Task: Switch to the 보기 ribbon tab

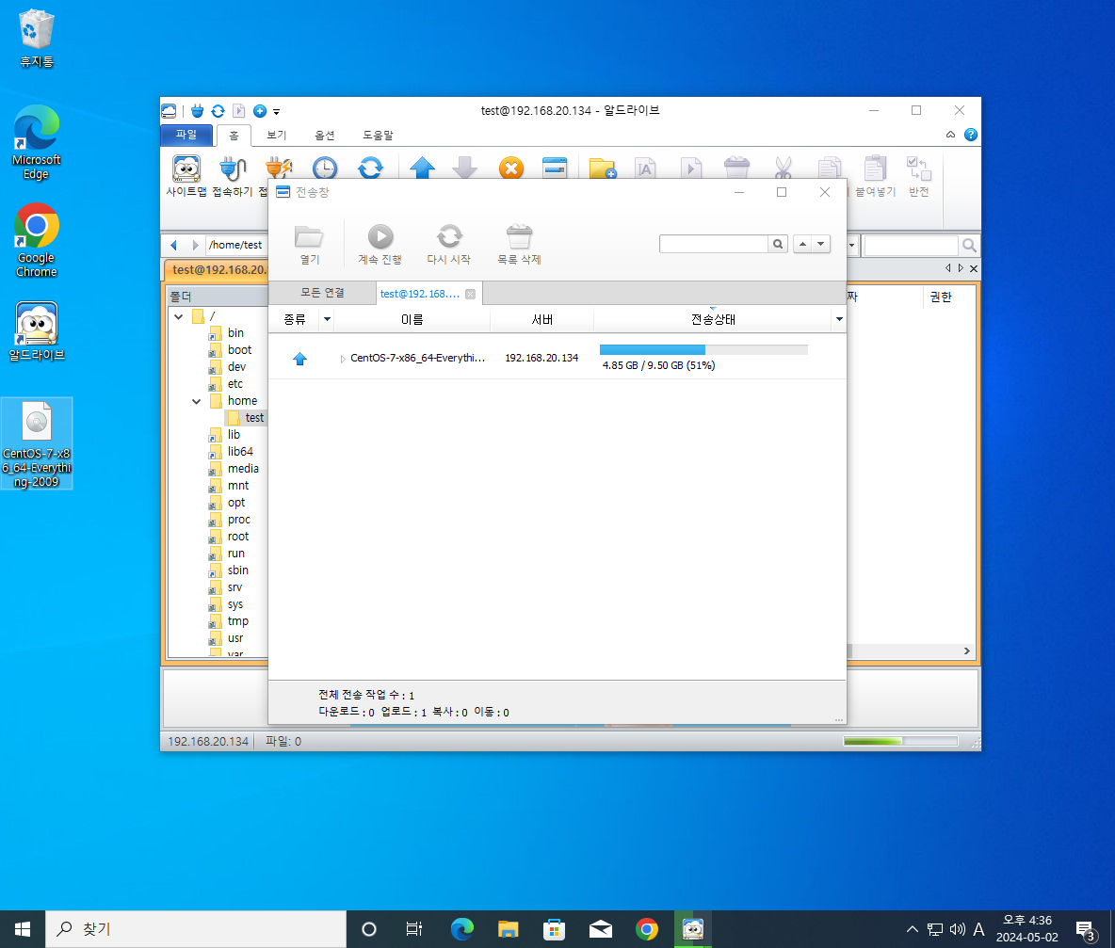Action: coord(276,135)
